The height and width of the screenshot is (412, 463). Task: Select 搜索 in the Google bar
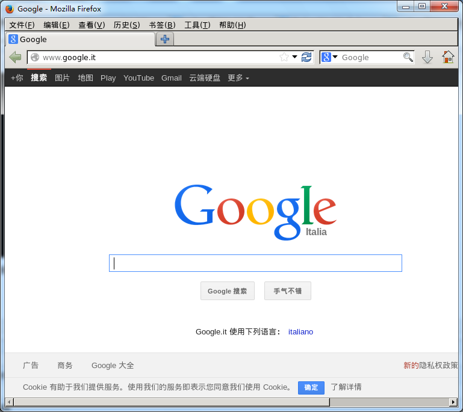click(x=39, y=78)
